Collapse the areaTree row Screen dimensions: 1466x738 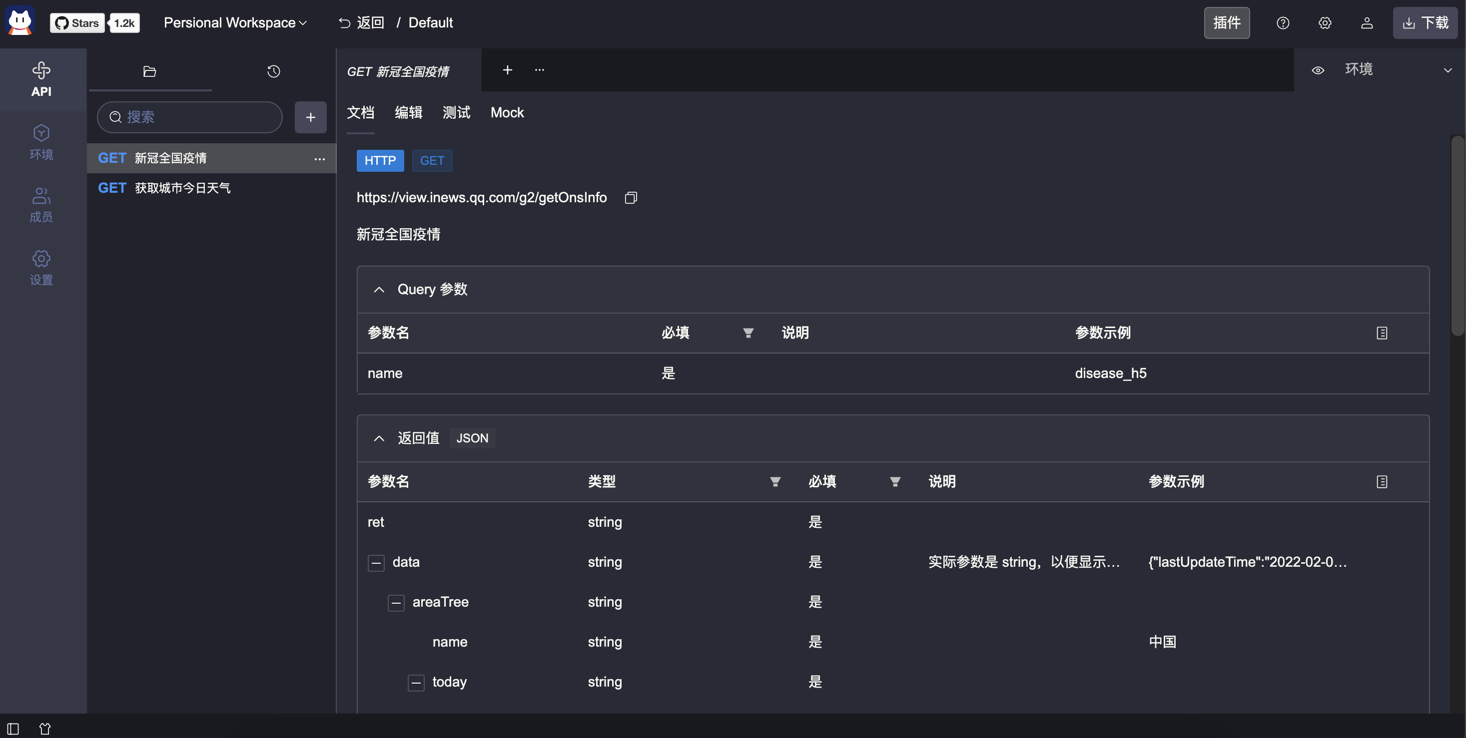396,603
